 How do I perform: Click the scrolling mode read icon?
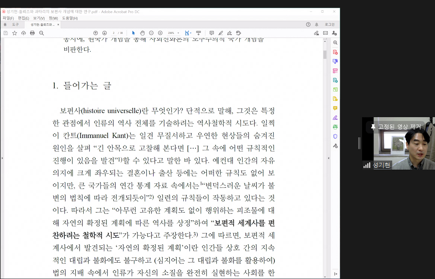(198, 33)
